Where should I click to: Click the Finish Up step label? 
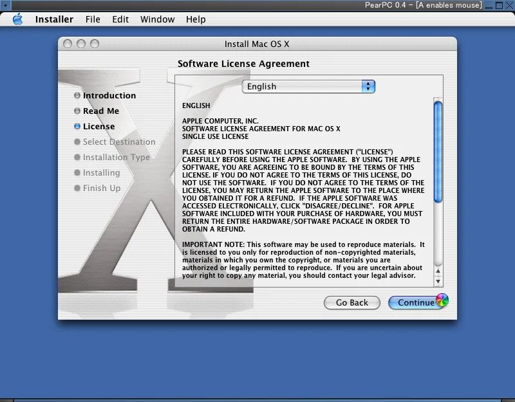point(102,188)
